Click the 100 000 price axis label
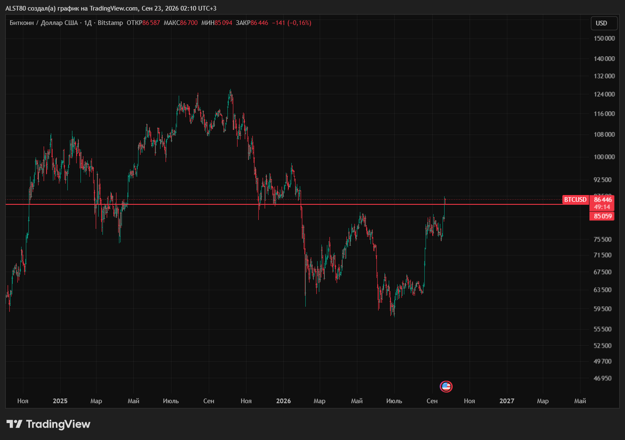625x440 pixels. click(604, 157)
